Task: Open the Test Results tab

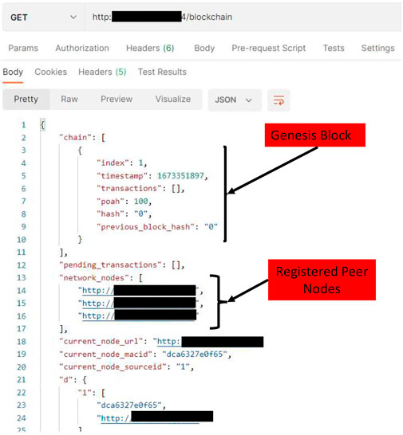Action: tap(162, 72)
